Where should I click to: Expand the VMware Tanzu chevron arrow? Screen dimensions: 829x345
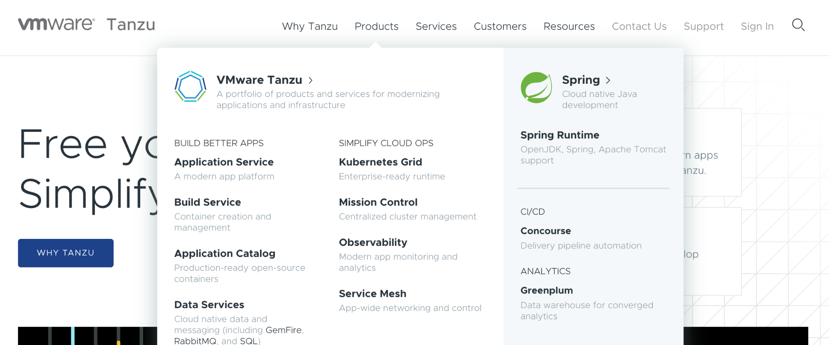pos(311,80)
